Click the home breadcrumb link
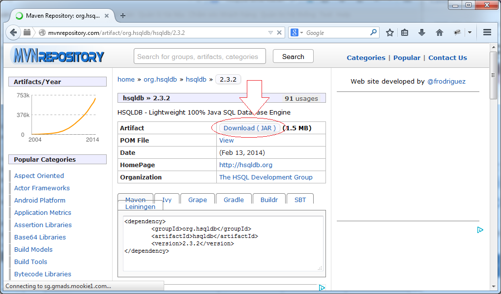Image resolution: width=501 pixels, height=294 pixels. coord(126,80)
